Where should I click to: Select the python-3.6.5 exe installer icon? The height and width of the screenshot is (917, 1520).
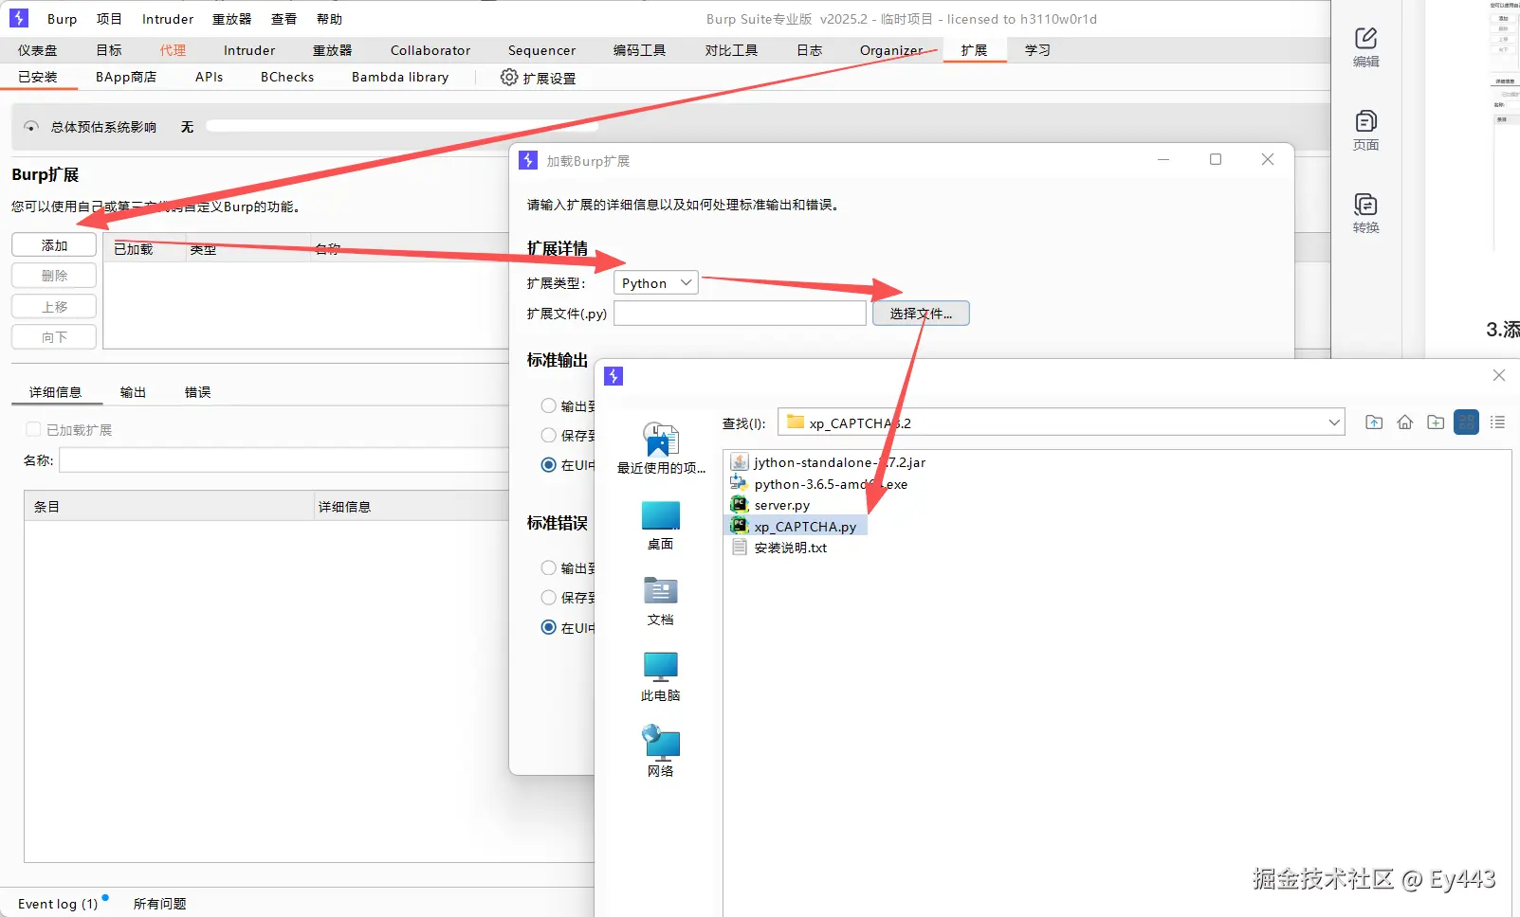740,483
